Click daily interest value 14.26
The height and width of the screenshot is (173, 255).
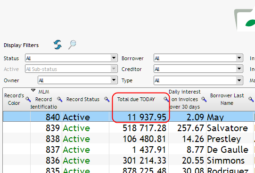[x=193, y=139]
